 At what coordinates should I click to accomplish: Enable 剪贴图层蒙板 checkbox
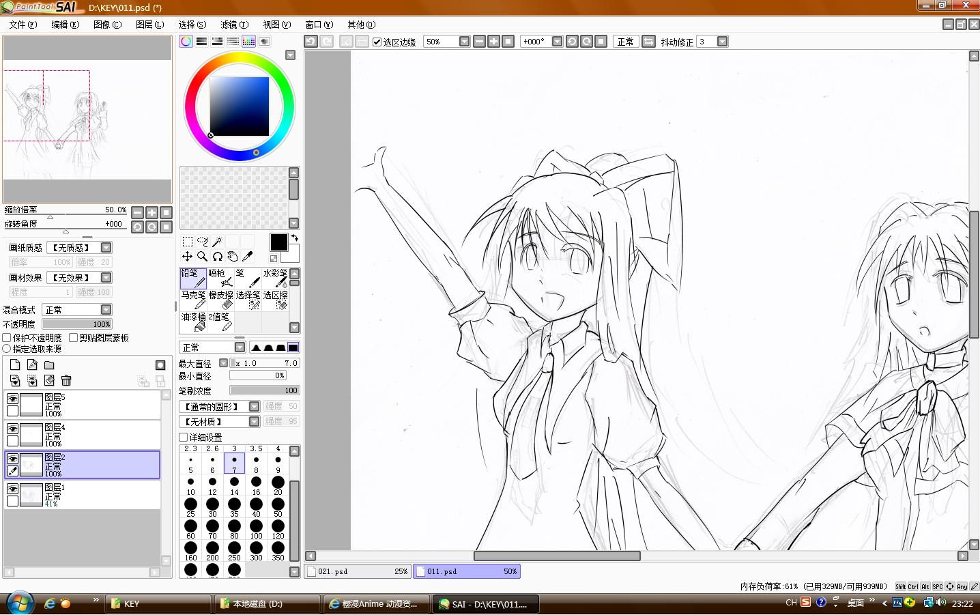pos(73,338)
